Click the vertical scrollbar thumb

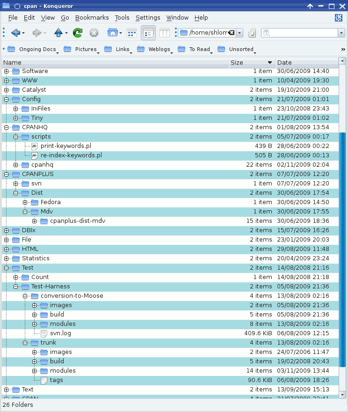(342, 250)
